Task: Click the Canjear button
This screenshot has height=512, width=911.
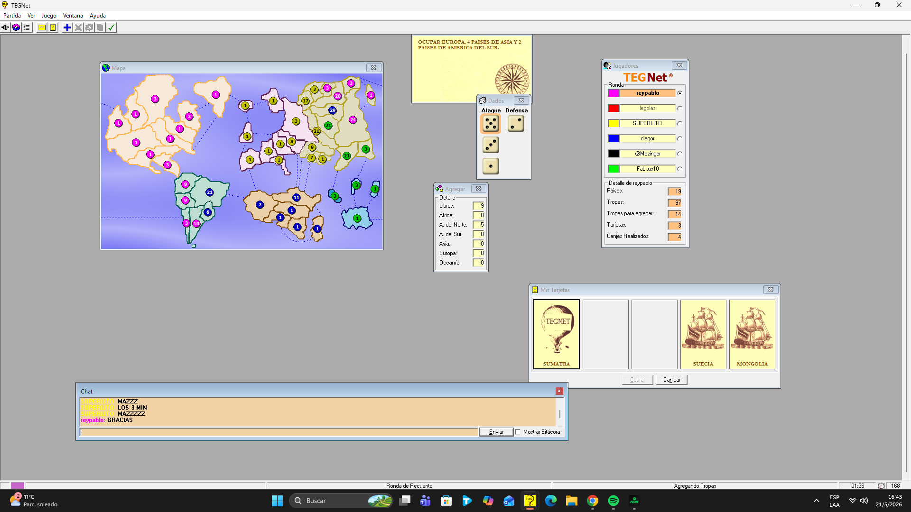Action: click(x=671, y=380)
